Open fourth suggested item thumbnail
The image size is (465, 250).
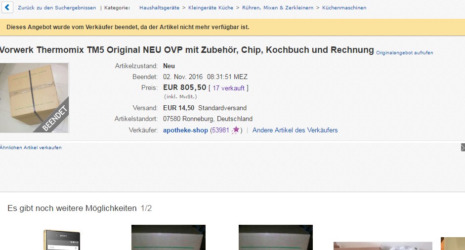coord(383,246)
